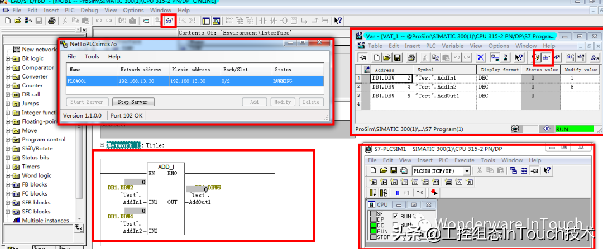Open the Debug menu in LAD editor
Image resolution: width=603 pixels, height=249 pixels.
pyautogui.click(x=89, y=10)
